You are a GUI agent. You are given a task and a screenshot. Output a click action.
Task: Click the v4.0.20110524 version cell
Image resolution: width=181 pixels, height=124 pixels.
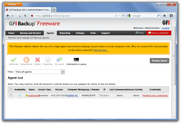pos(59,96)
